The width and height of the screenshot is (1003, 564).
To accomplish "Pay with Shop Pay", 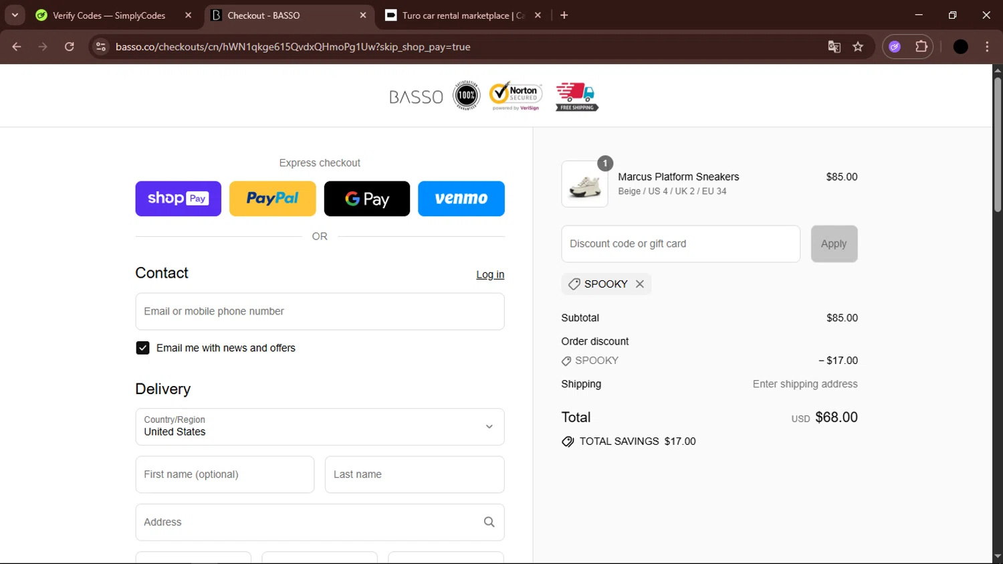I will pos(178,199).
